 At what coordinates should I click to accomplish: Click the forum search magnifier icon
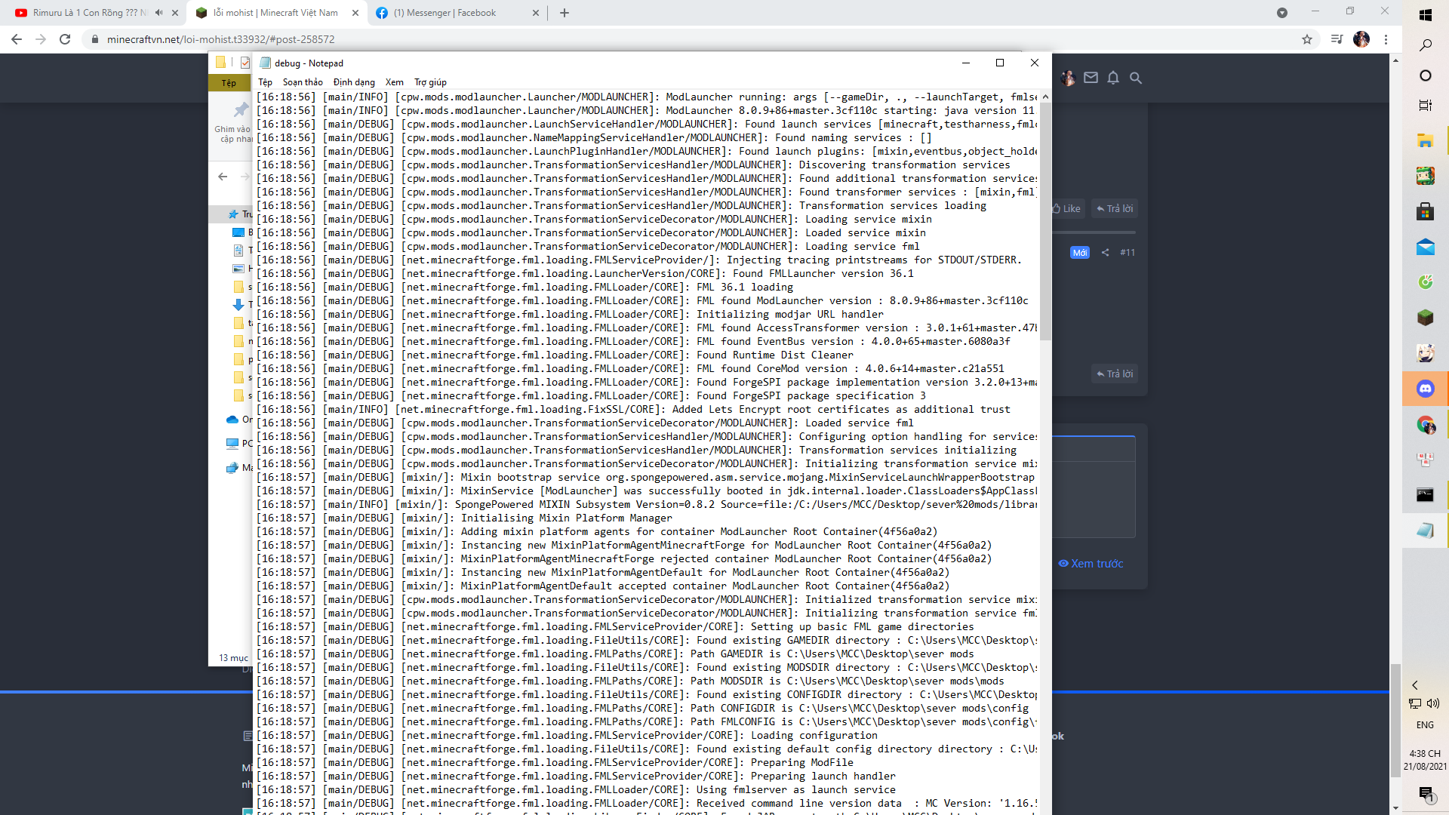[x=1136, y=78]
